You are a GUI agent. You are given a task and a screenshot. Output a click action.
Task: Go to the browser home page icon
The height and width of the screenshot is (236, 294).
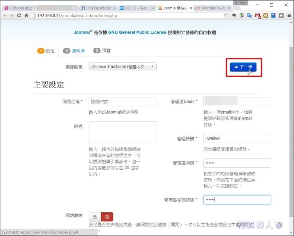click(26, 16)
